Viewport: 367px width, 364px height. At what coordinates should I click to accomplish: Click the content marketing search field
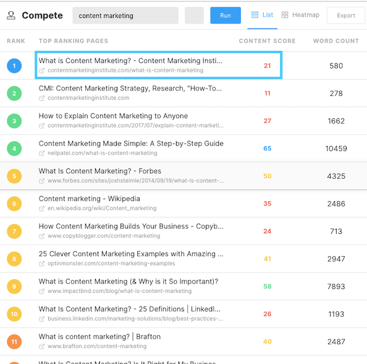[125, 15]
